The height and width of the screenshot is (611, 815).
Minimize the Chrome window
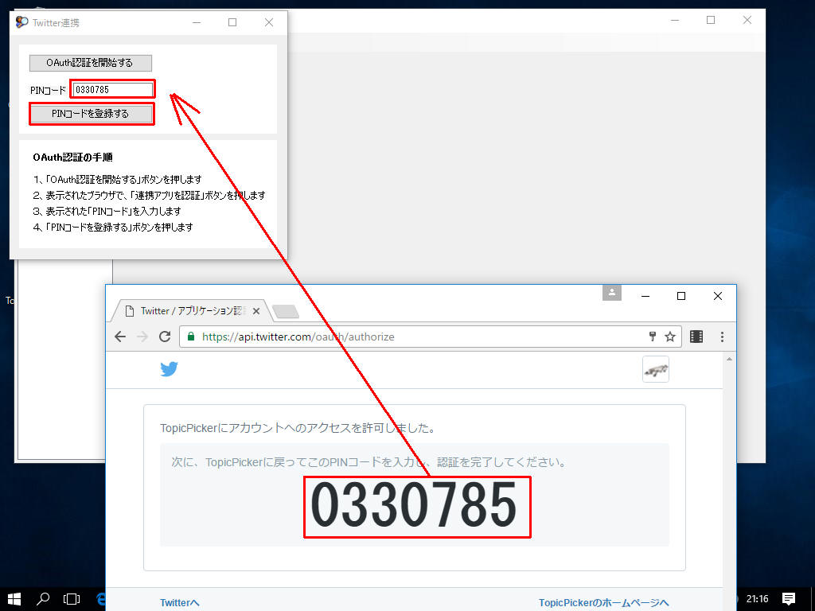(x=645, y=296)
